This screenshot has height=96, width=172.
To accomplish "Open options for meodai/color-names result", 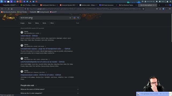I will [x=45, y=46].
